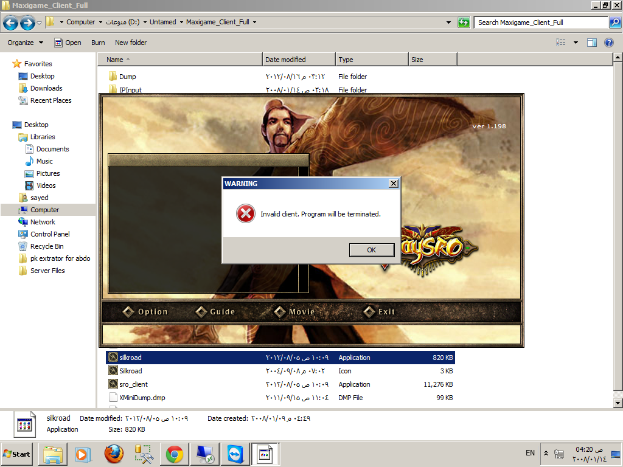Open the recent pages dropdown beside Forward
This screenshot has height=467, width=623.
click(x=39, y=22)
